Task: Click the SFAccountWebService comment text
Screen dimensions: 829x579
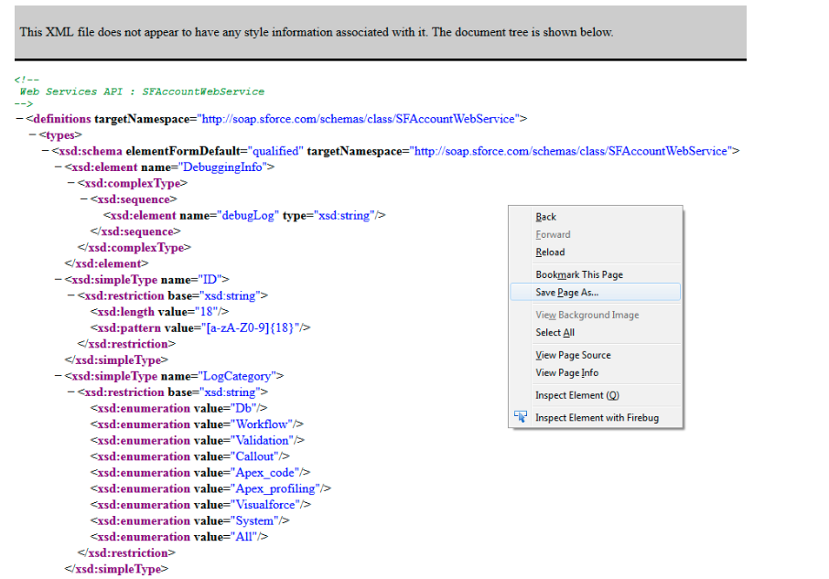Action: (142, 91)
